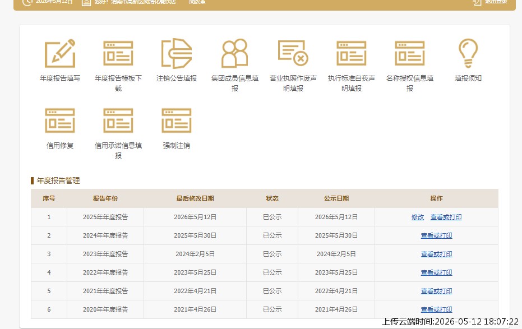Open 年度报告模板下载 icon
Viewport: 522px width, 329px height.
click(x=118, y=53)
